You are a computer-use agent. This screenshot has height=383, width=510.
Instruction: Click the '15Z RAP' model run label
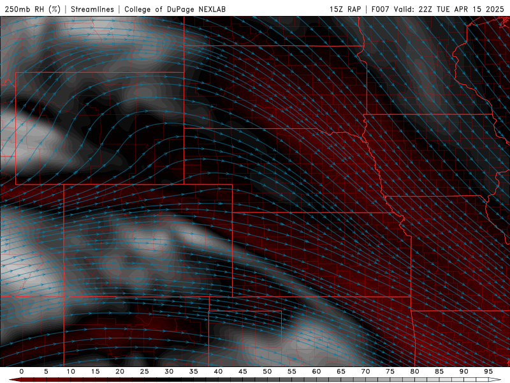pyautogui.click(x=345, y=9)
